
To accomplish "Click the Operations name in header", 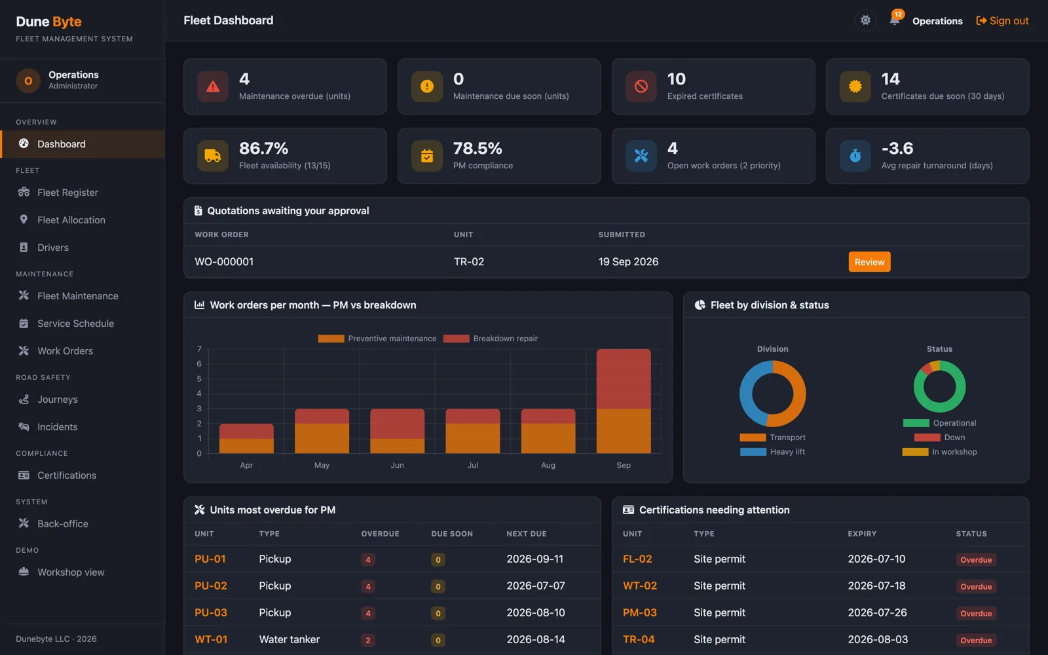I will [x=937, y=21].
